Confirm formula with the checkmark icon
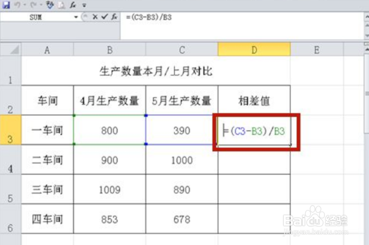 point(105,17)
